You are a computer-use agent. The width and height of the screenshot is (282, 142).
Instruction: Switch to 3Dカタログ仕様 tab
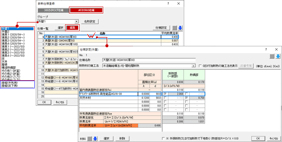point(54,10)
